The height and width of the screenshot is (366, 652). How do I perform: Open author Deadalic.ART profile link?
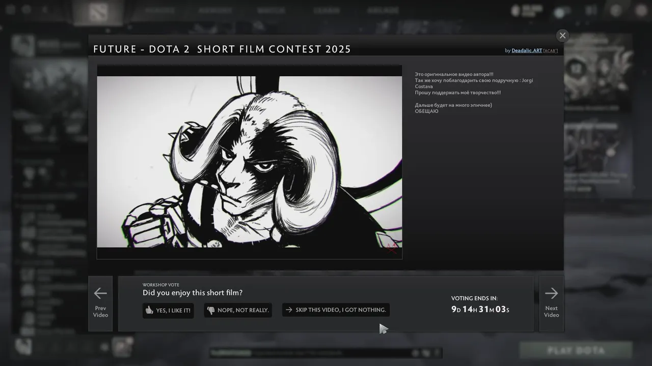527,51
